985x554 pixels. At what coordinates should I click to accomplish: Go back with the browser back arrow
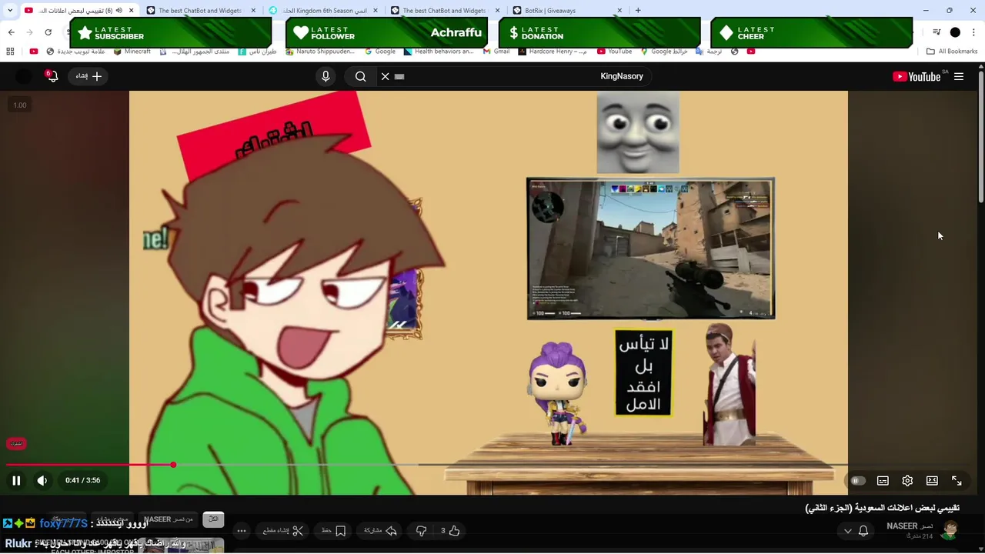pyautogui.click(x=11, y=32)
